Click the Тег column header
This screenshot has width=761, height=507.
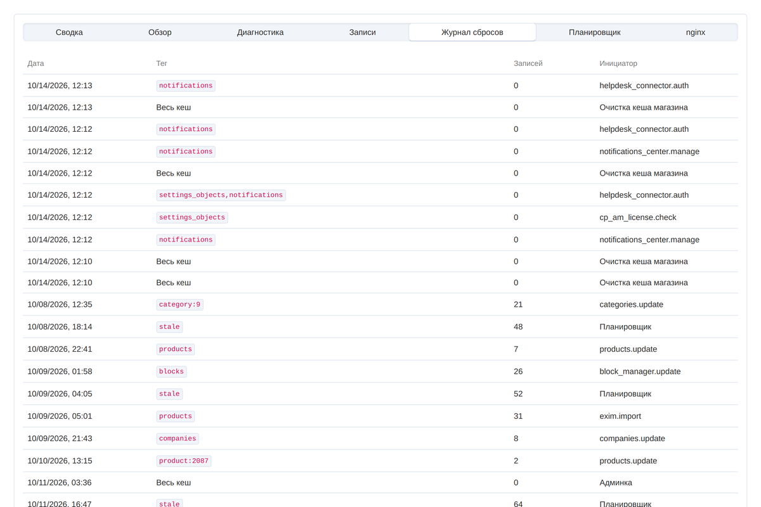click(162, 63)
